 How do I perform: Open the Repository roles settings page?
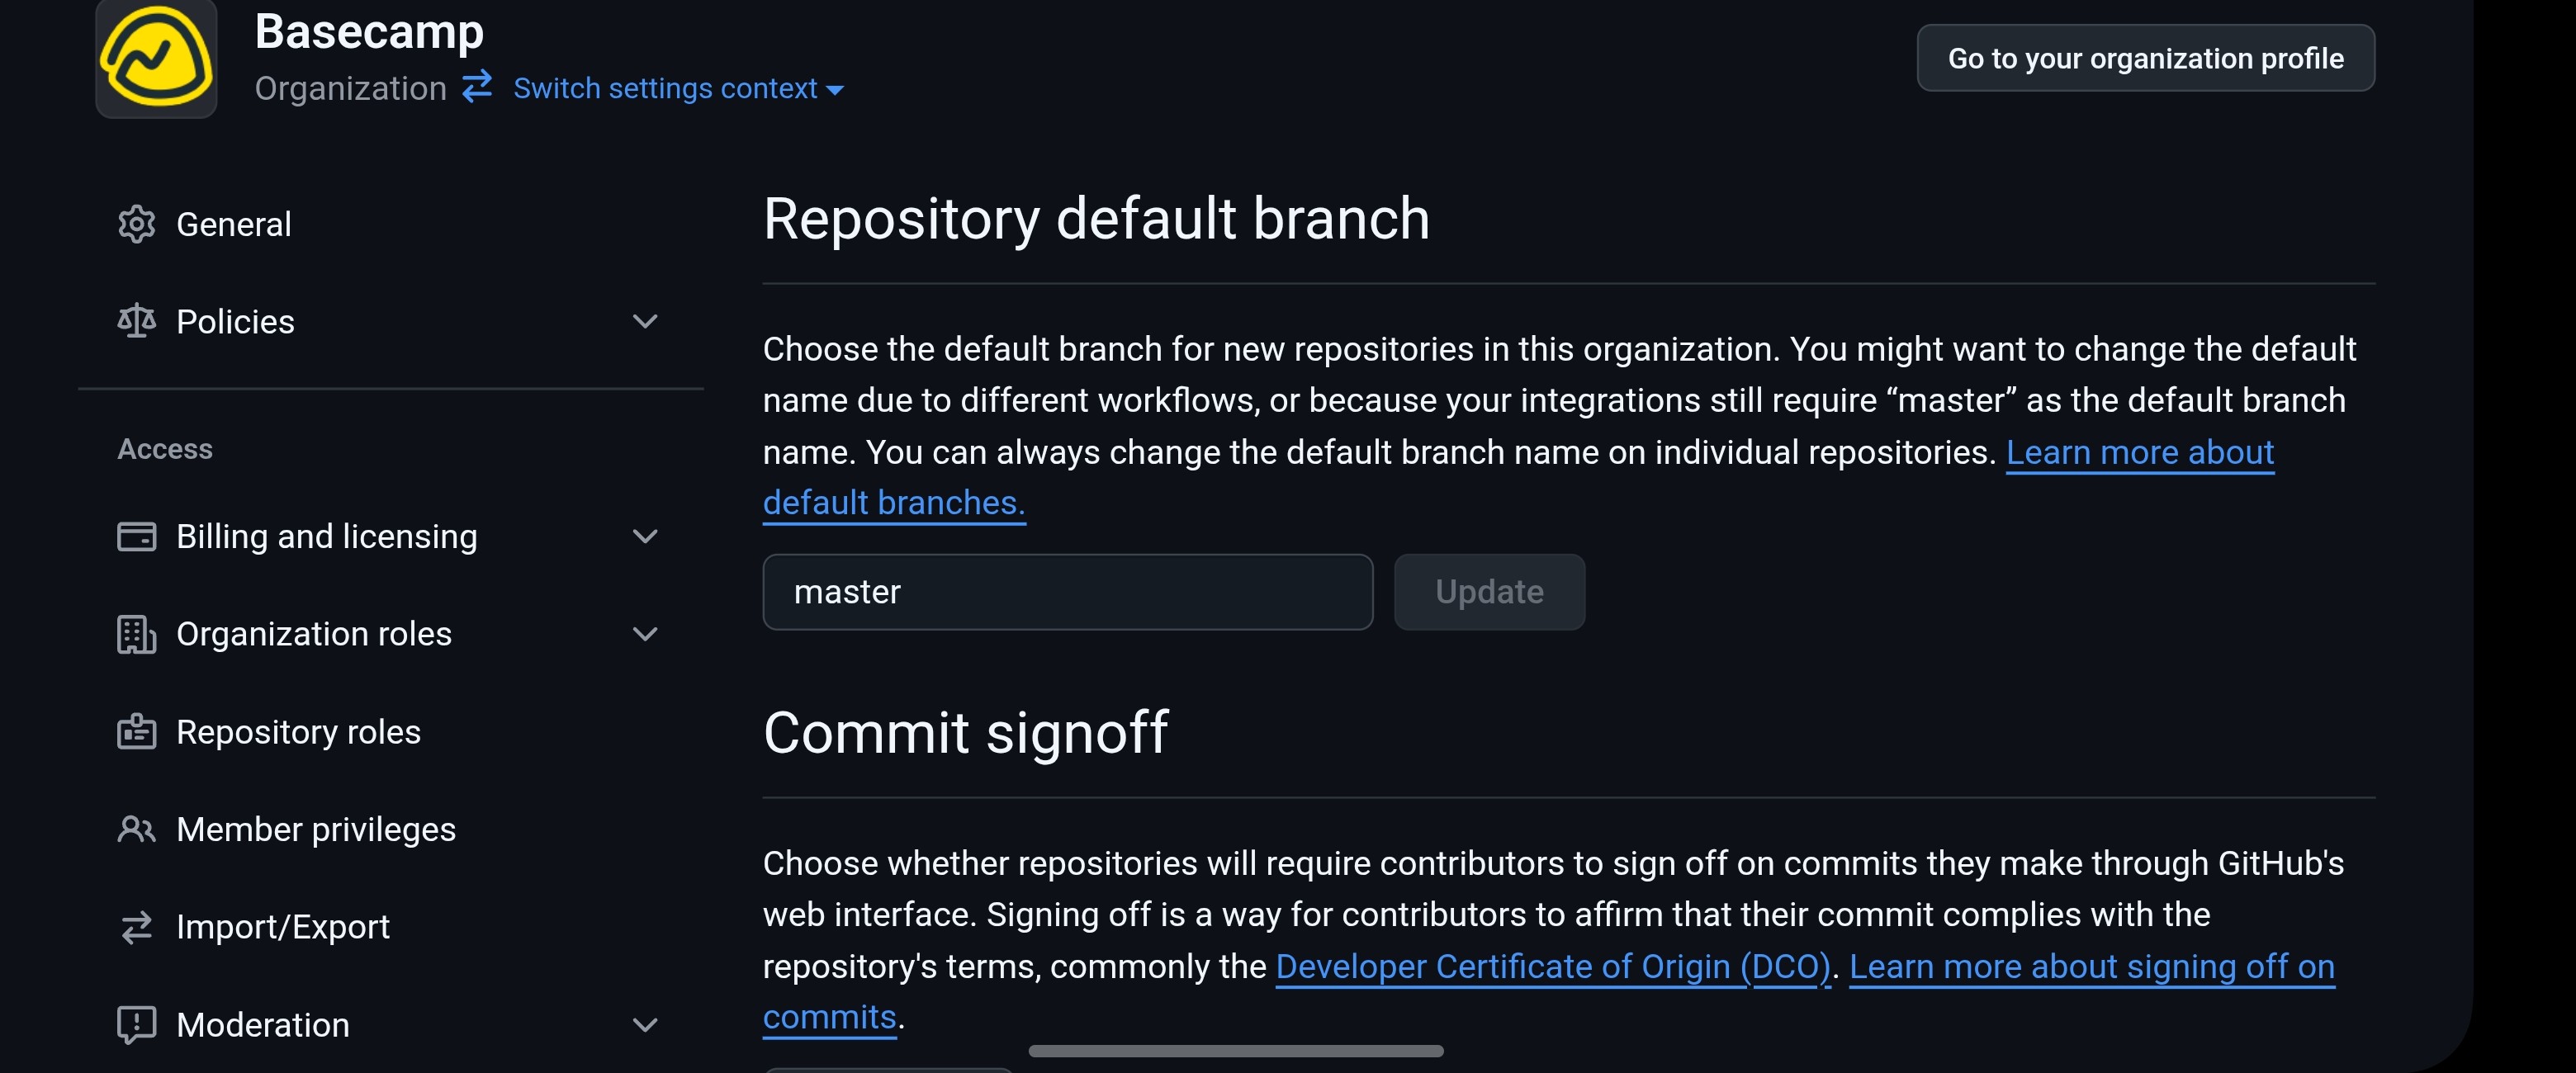point(298,731)
